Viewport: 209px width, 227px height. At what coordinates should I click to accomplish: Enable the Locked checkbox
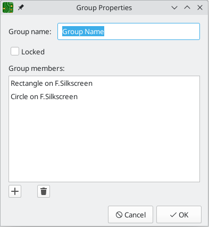tap(15, 52)
